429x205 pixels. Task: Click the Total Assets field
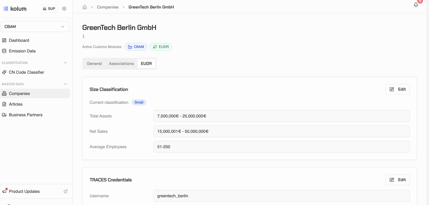pyautogui.click(x=282, y=116)
